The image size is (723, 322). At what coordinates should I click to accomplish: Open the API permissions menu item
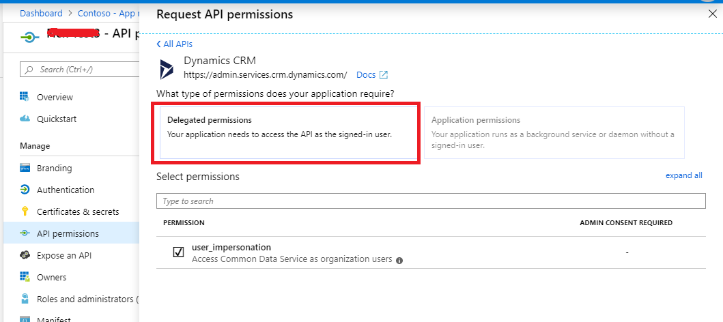[x=68, y=233]
